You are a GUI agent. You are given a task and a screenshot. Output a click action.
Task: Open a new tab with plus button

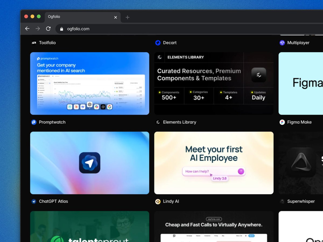click(x=128, y=17)
